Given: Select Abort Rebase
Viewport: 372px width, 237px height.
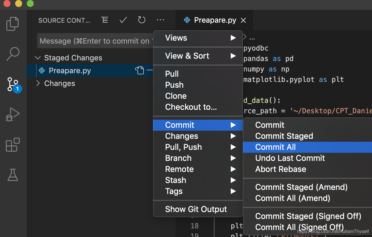Looking at the screenshot, I should click(x=307, y=169).
